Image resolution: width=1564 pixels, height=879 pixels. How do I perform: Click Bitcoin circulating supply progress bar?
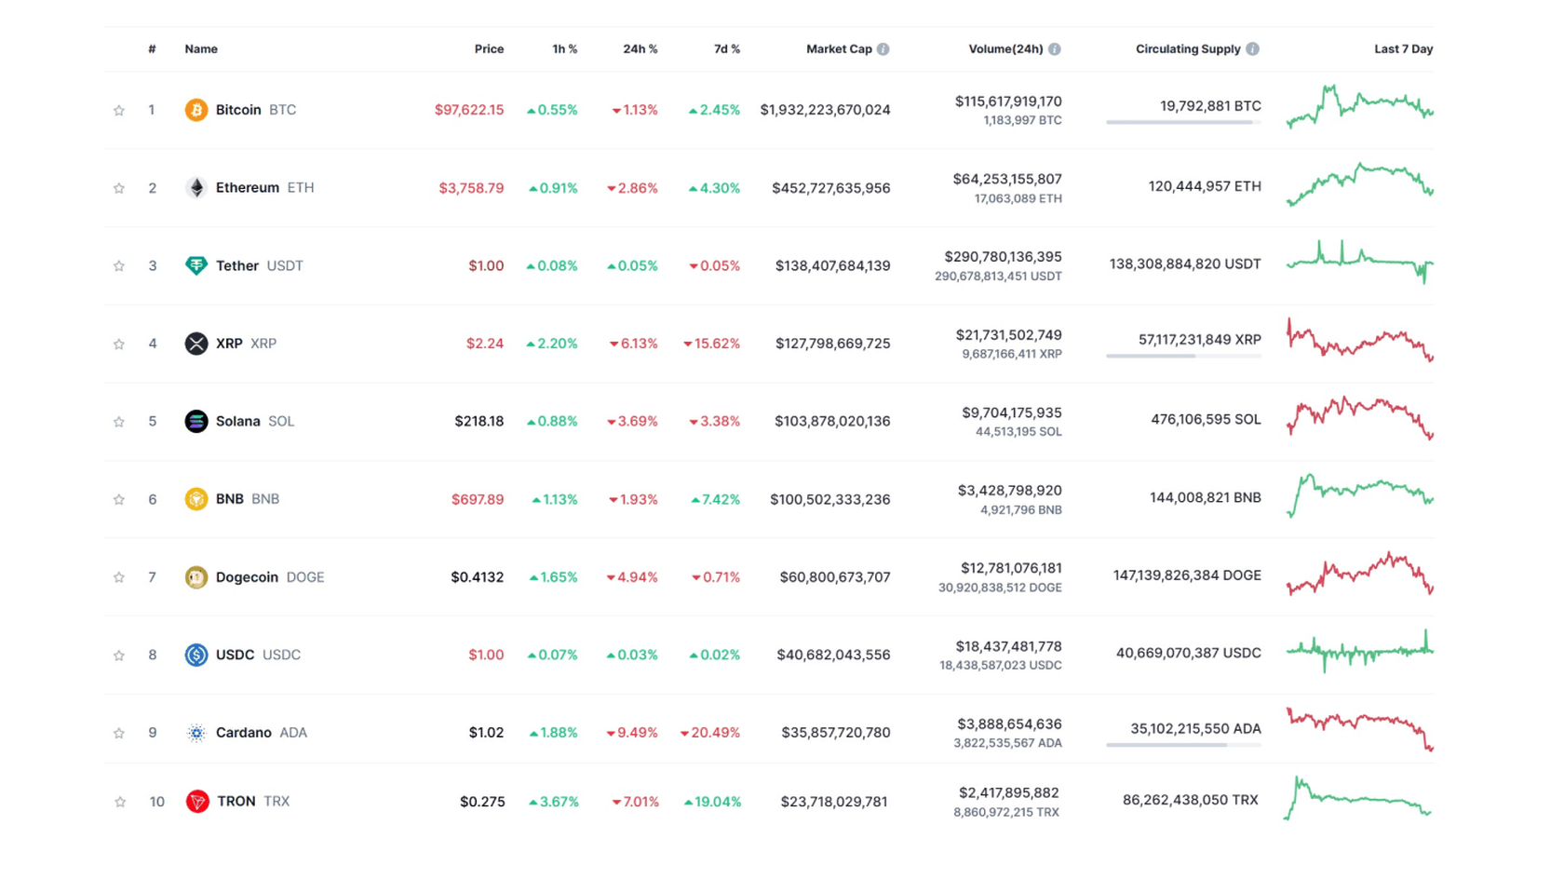(x=1183, y=122)
